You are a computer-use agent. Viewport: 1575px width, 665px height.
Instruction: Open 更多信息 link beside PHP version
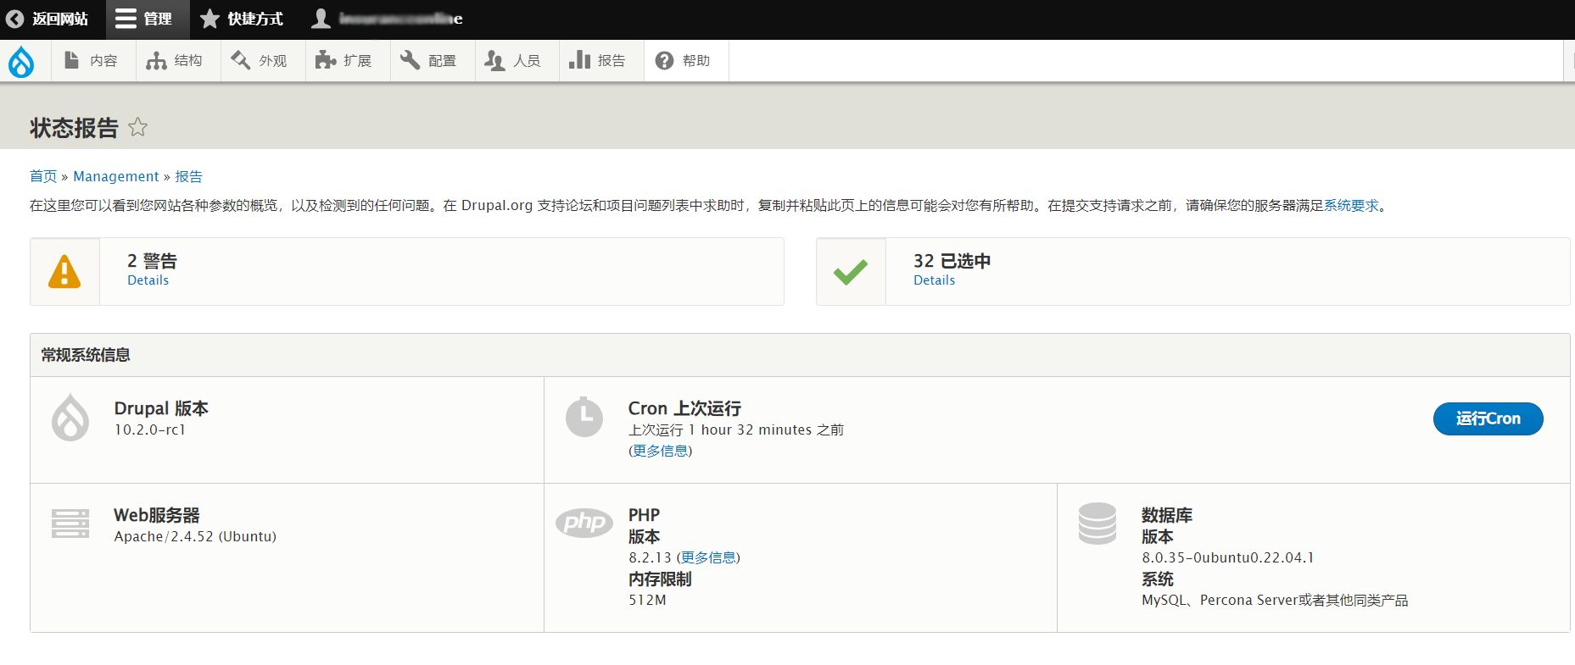pos(708,557)
